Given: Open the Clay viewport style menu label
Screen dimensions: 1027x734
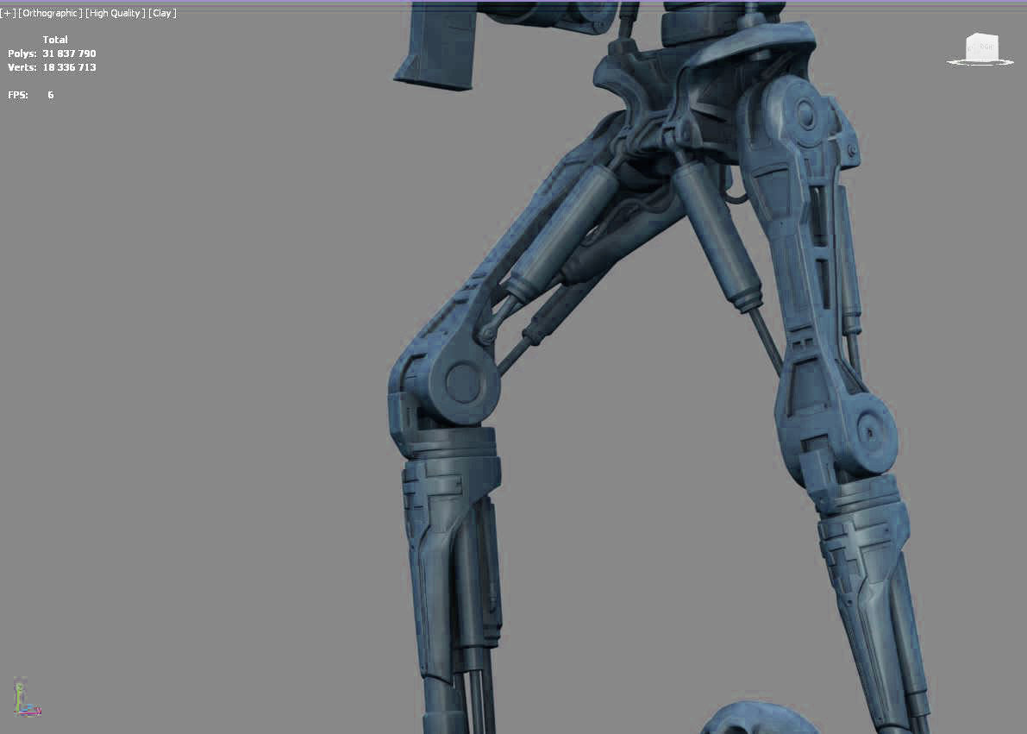Looking at the screenshot, I should click(x=162, y=13).
